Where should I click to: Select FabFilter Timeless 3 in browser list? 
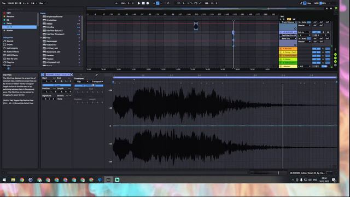coord(55,34)
